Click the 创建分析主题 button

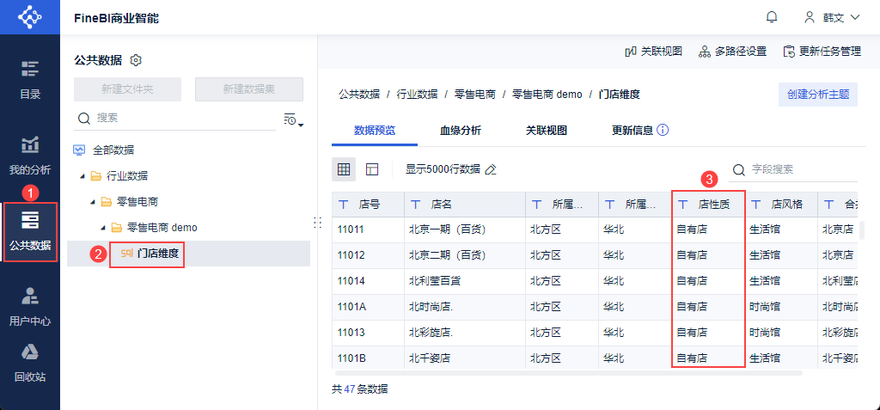(x=817, y=95)
